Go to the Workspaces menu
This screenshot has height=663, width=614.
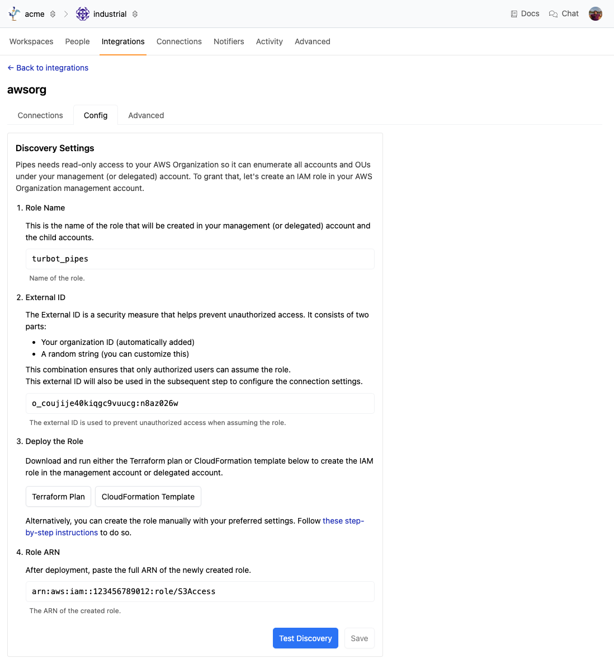(31, 41)
